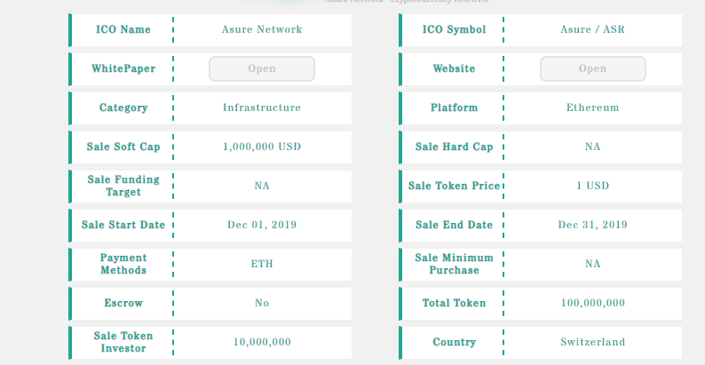Click the ICO Name label
The image size is (705, 365).
pos(123,29)
